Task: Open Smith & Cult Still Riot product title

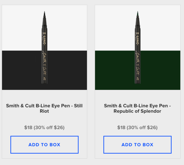Action: pos(44,108)
